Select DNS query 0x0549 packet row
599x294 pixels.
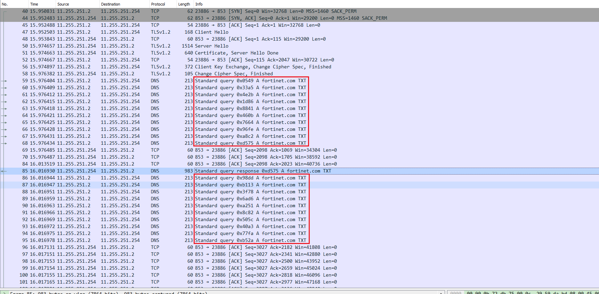click(299, 81)
